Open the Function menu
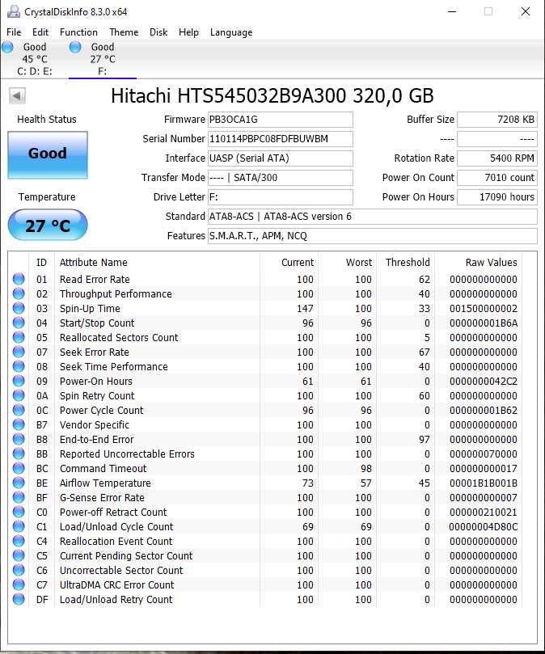545x654 pixels. (x=78, y=32)
